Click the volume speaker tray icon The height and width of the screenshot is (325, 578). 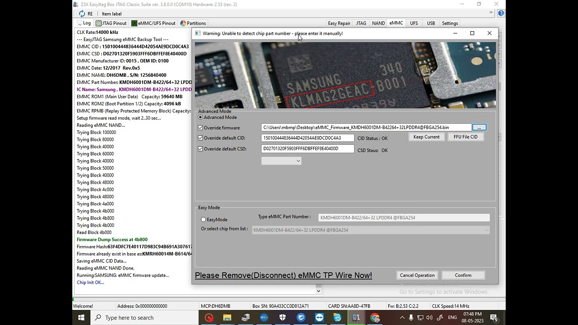coord(430,318)
